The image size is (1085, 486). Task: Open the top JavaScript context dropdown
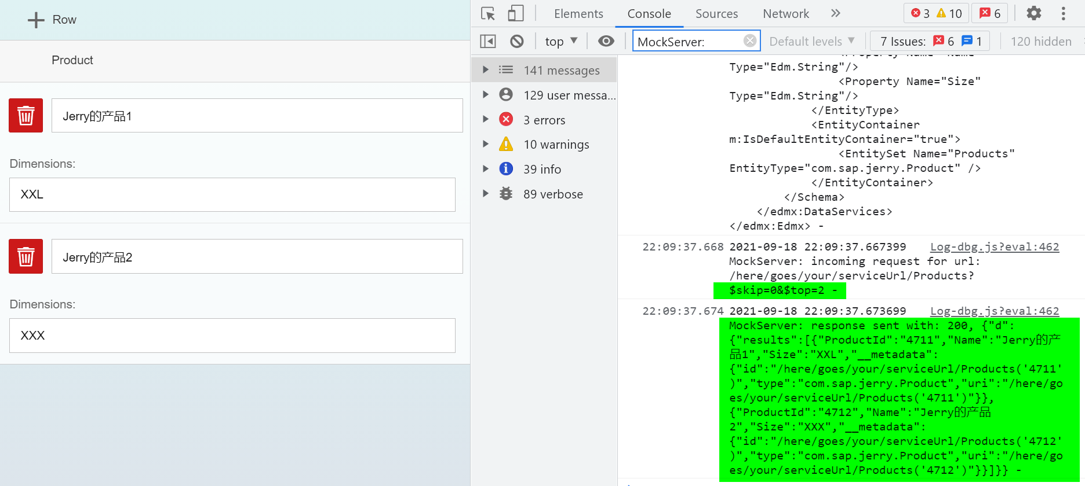(561, 41)
